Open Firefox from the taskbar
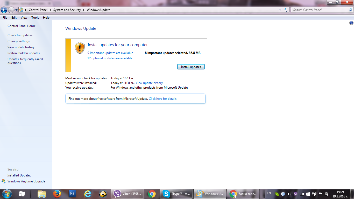Screen dimensions: 354x199 (x=57, y=194)
